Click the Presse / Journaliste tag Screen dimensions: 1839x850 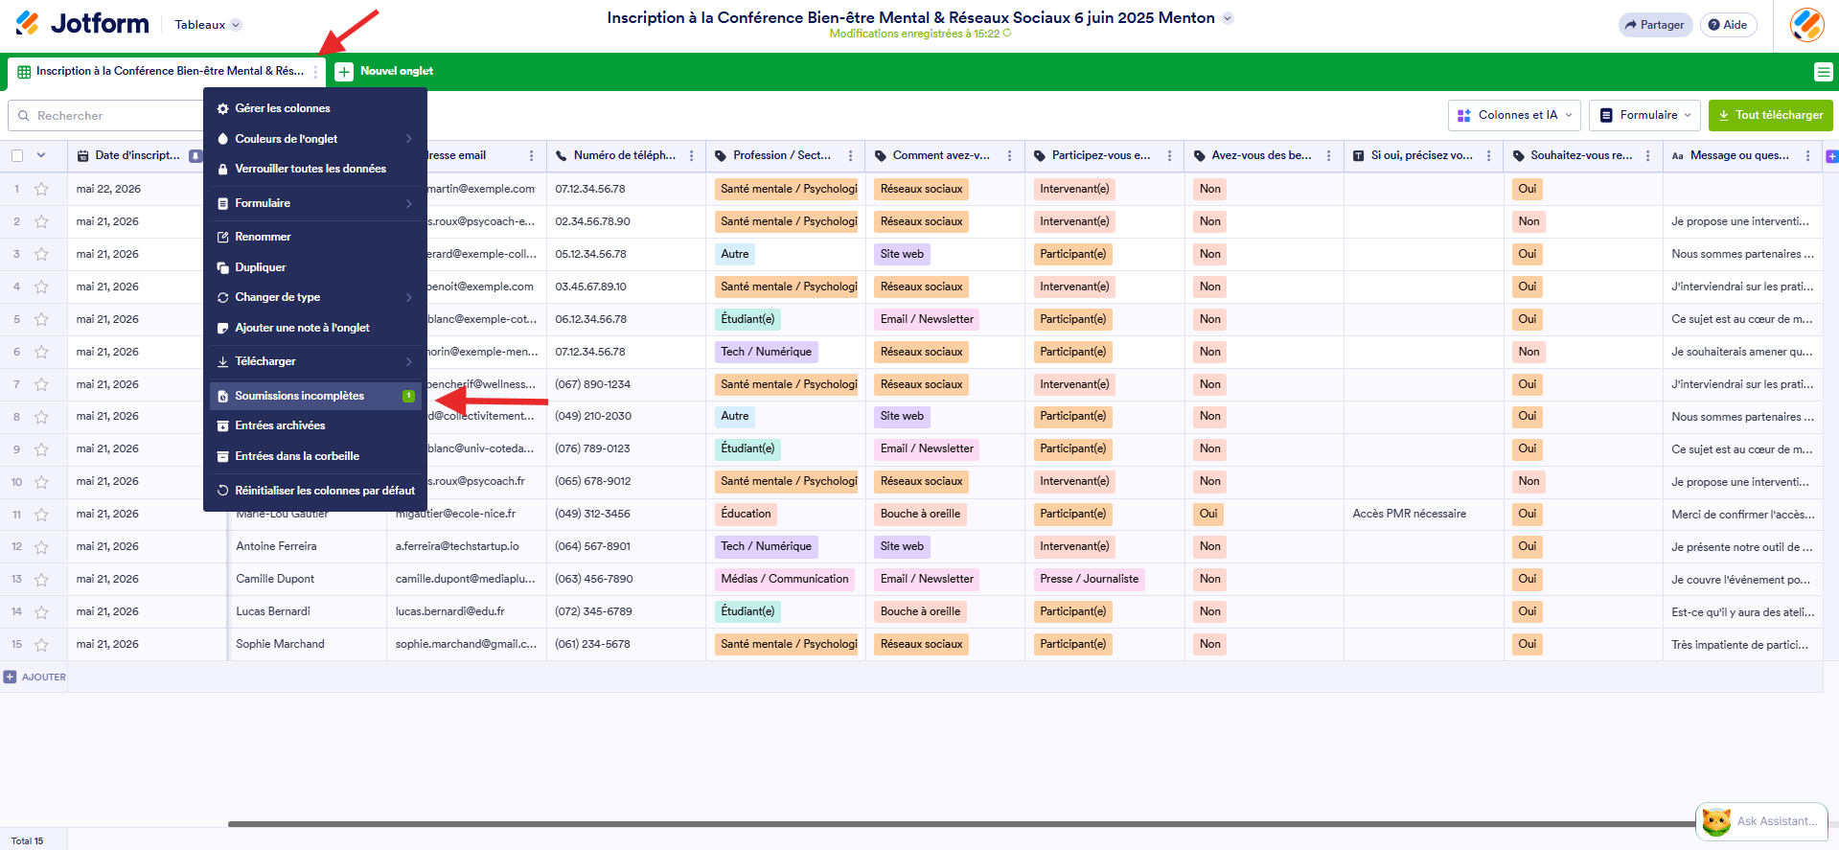(x=1090, y=580)
